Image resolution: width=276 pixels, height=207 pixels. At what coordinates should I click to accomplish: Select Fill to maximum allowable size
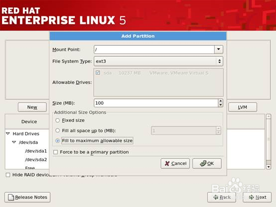[58, 141]
